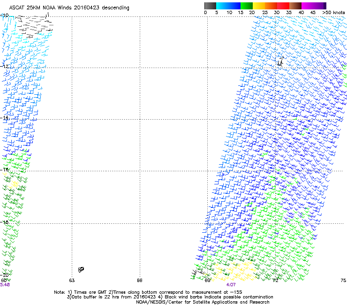Click the brown 35-40 knots legend segment

(295, 6)
